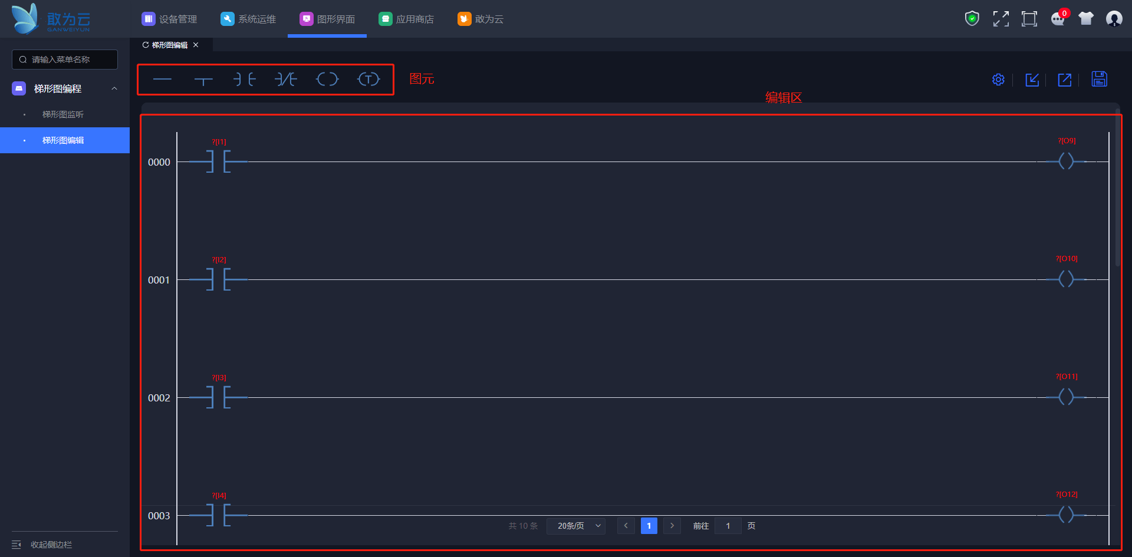This screenshot has width=1132, height=557.
Task: Go to the previous page arrow
Action: (x=626, y=526)
